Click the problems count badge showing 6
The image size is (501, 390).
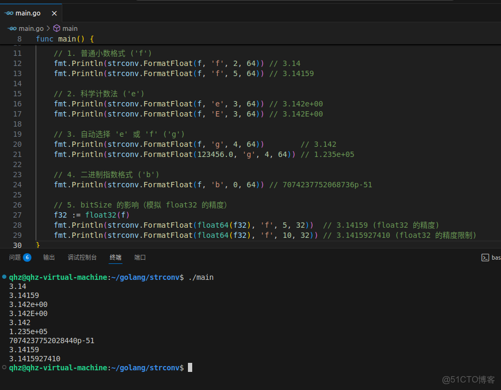click(27, 258)
